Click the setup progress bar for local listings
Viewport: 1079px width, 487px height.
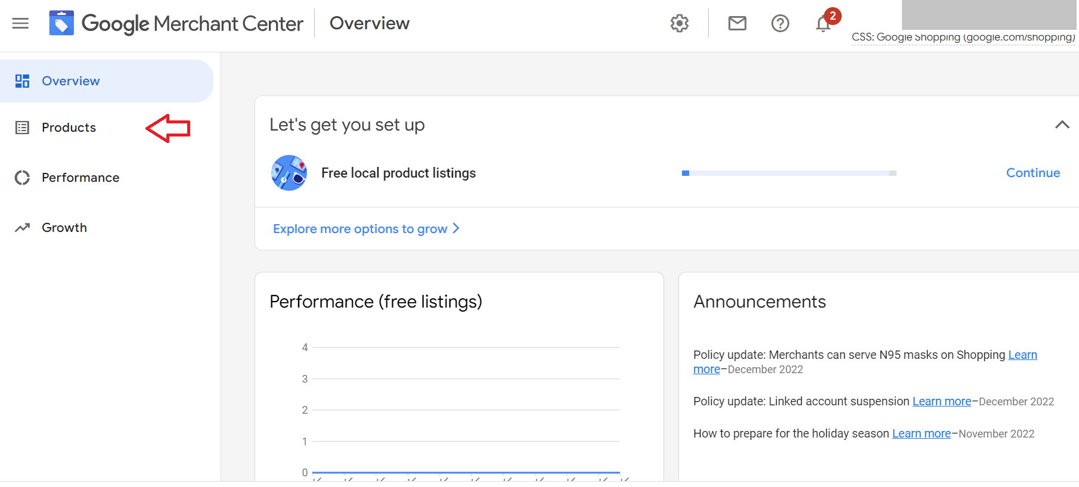(x=789, y=173)
